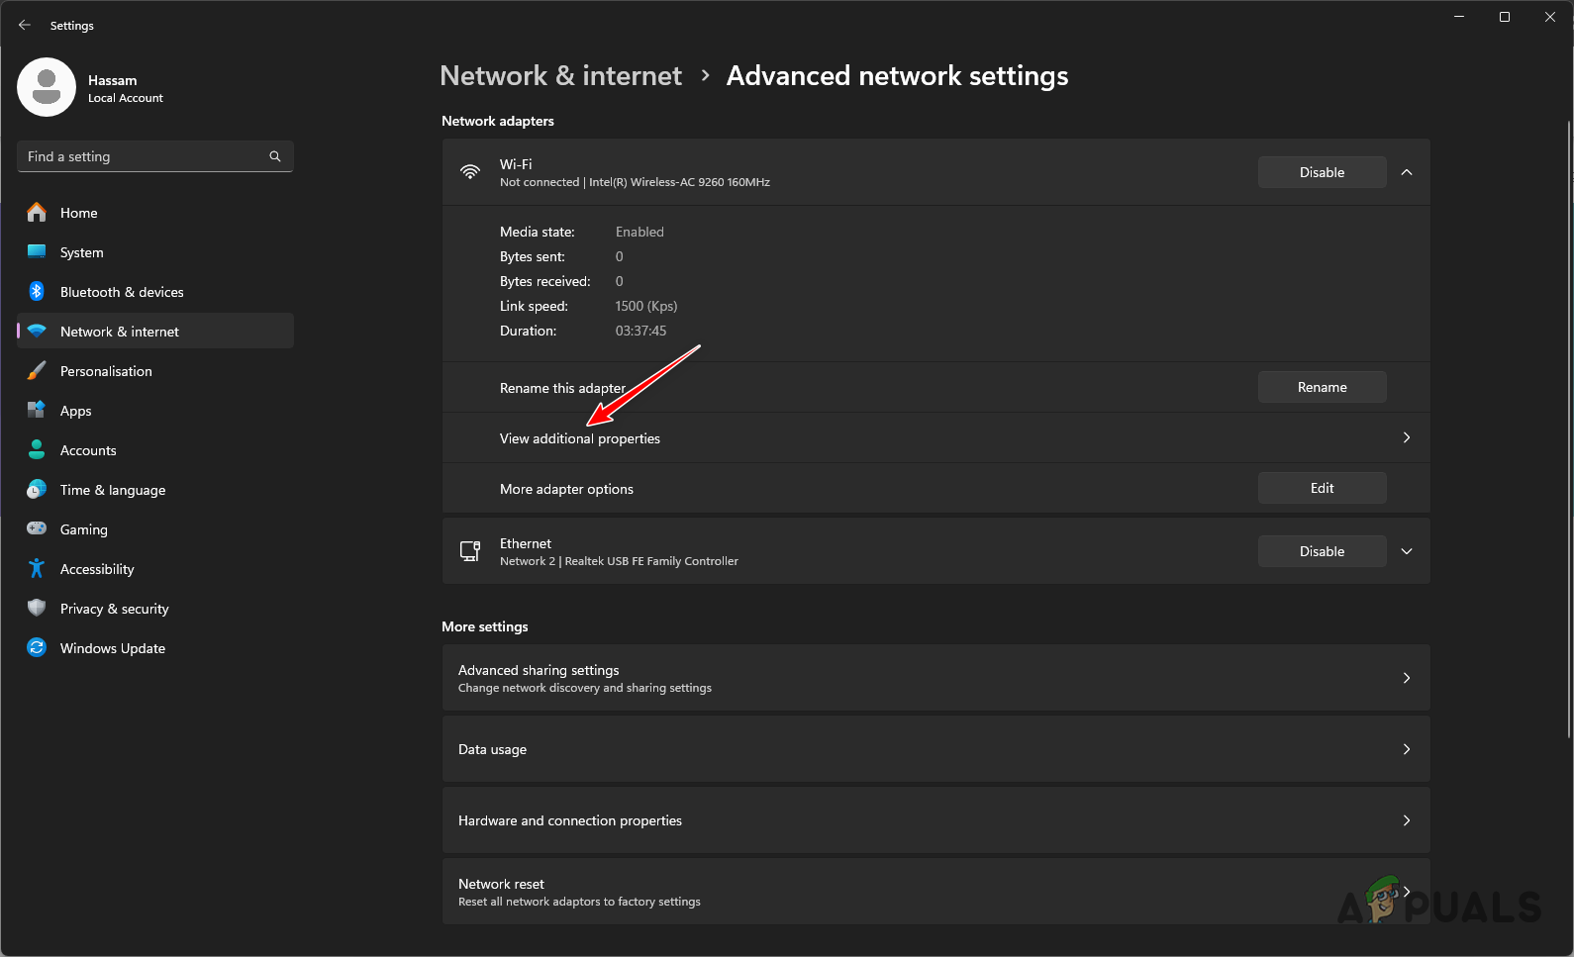Image resolution: width=1574 pixels, height=957 pixels.
Task: Expand the Ethernet adapter details chevron
Action: point(1407,551)
